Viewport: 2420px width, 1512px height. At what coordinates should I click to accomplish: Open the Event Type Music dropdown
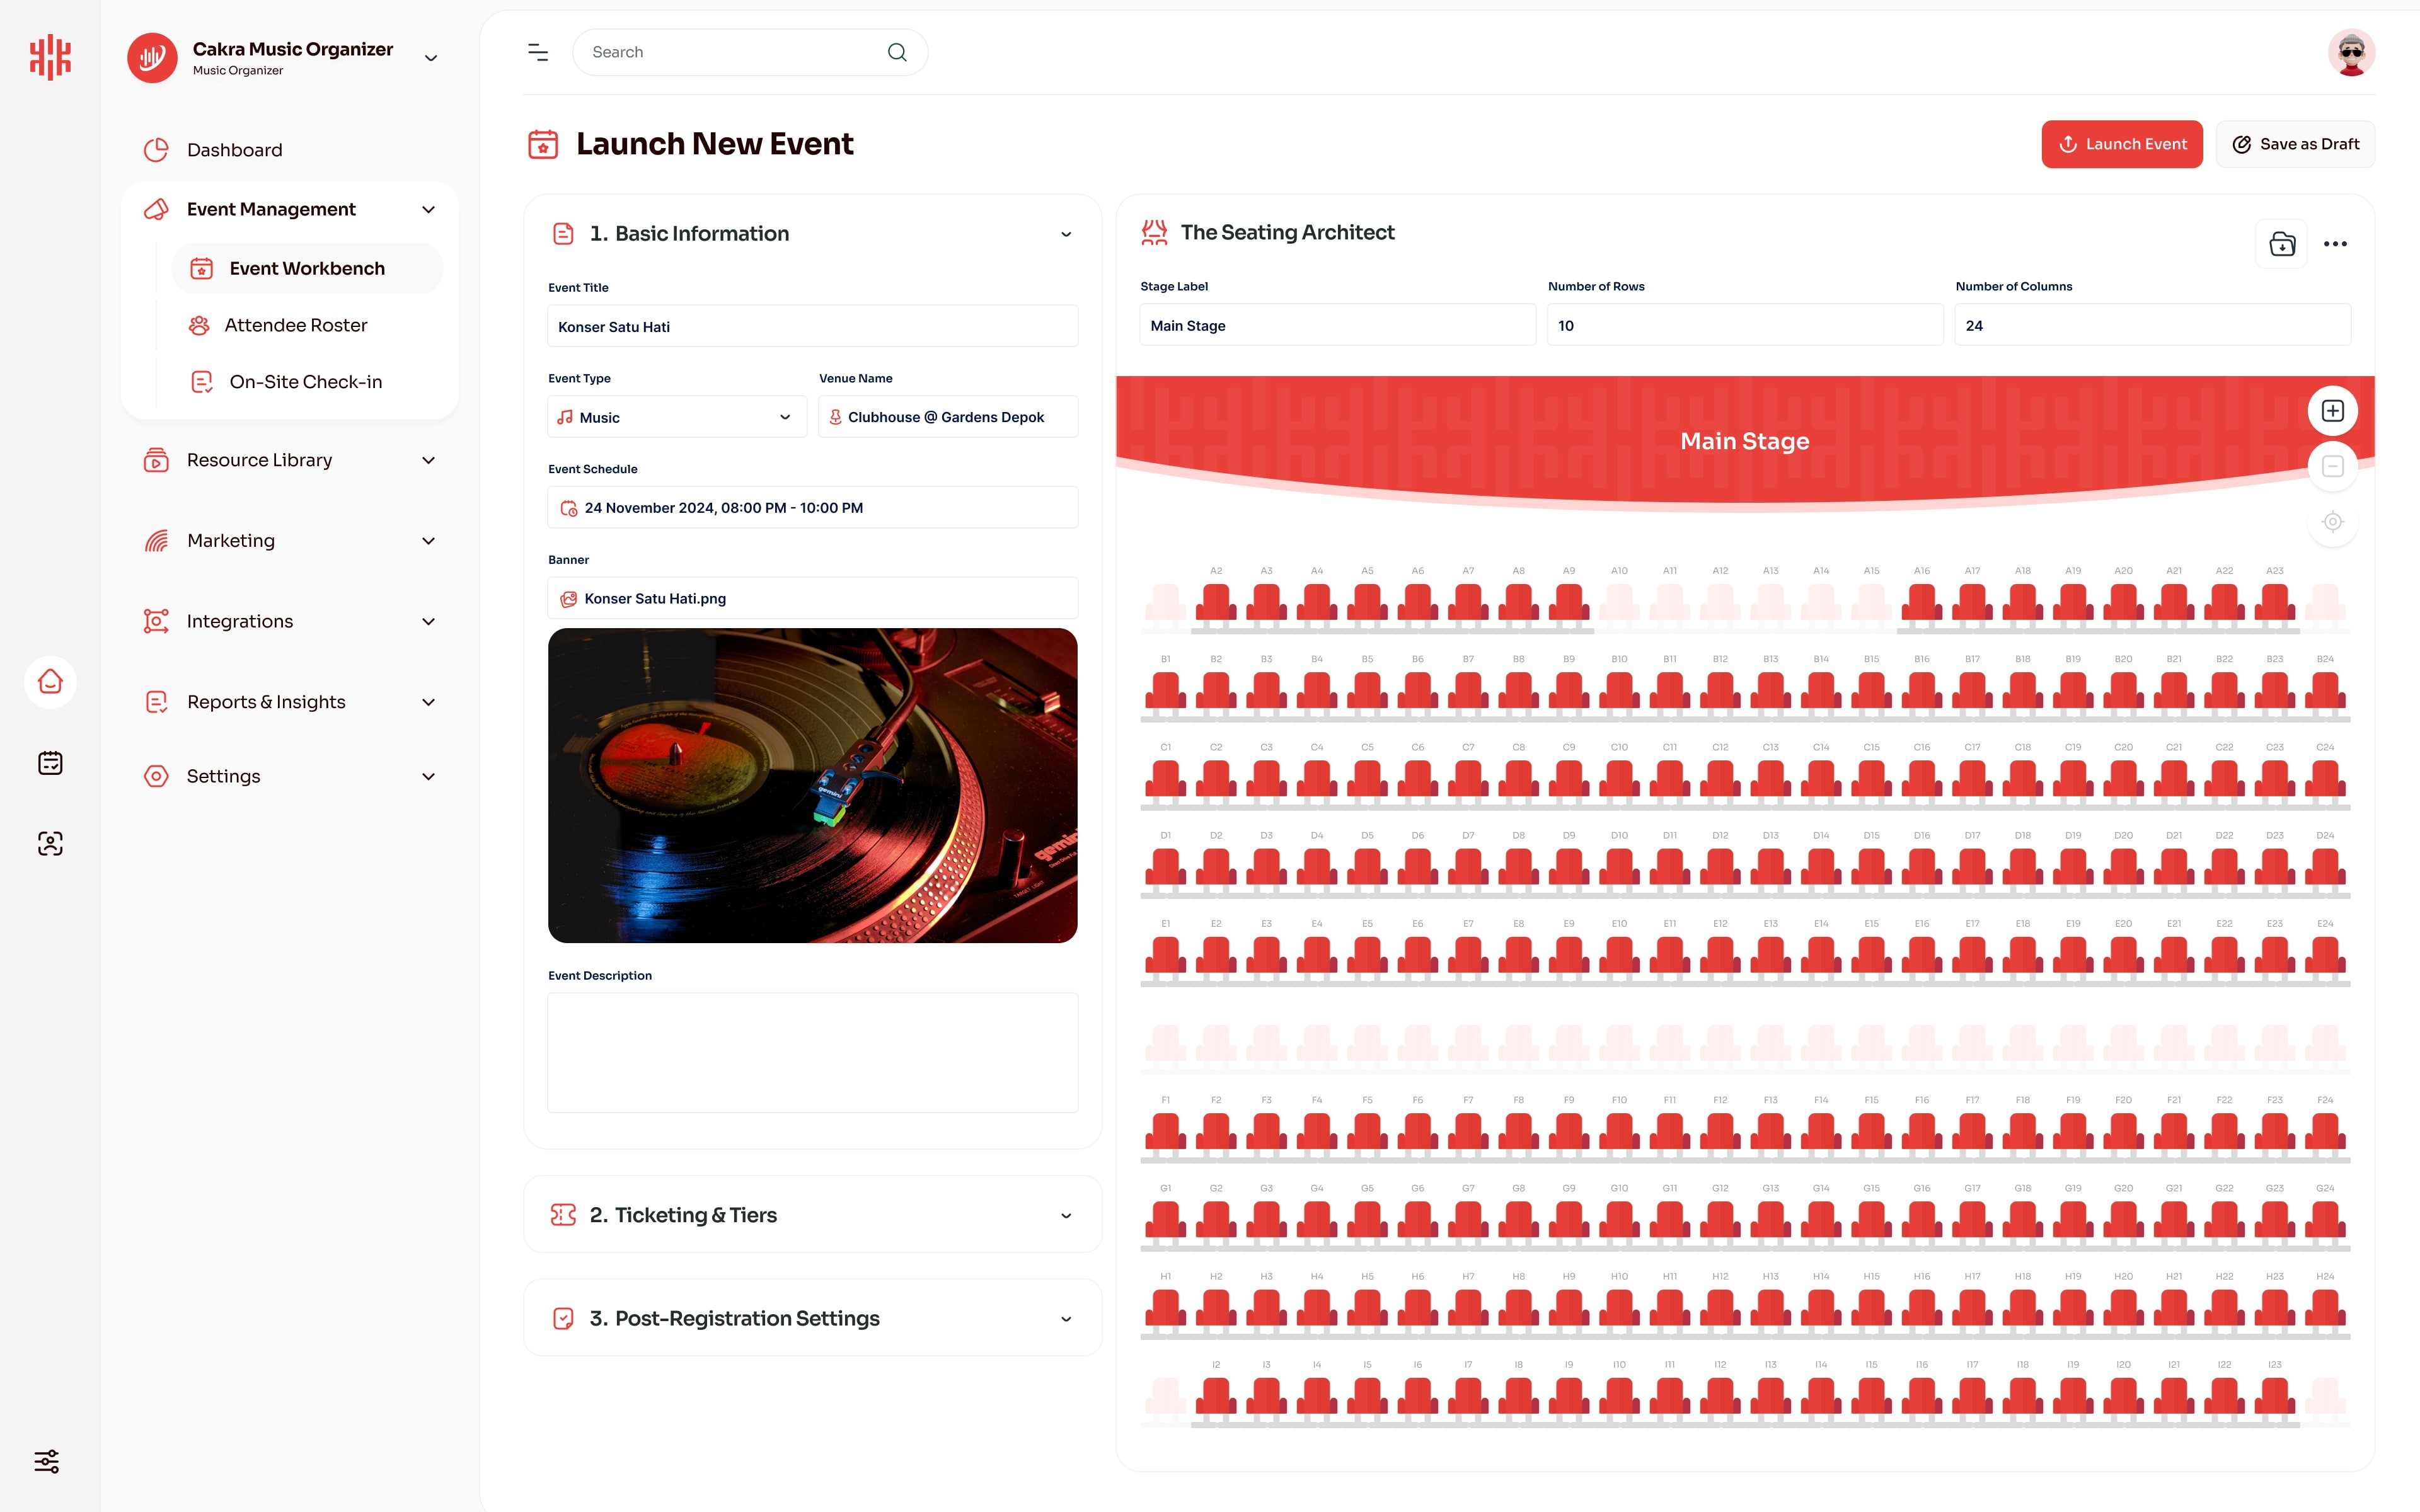[677, 417]
